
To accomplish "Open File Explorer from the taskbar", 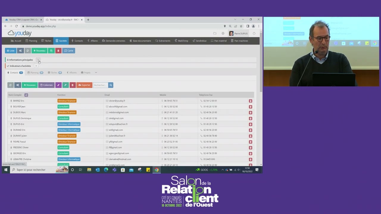I will click(x=89, y=170).
